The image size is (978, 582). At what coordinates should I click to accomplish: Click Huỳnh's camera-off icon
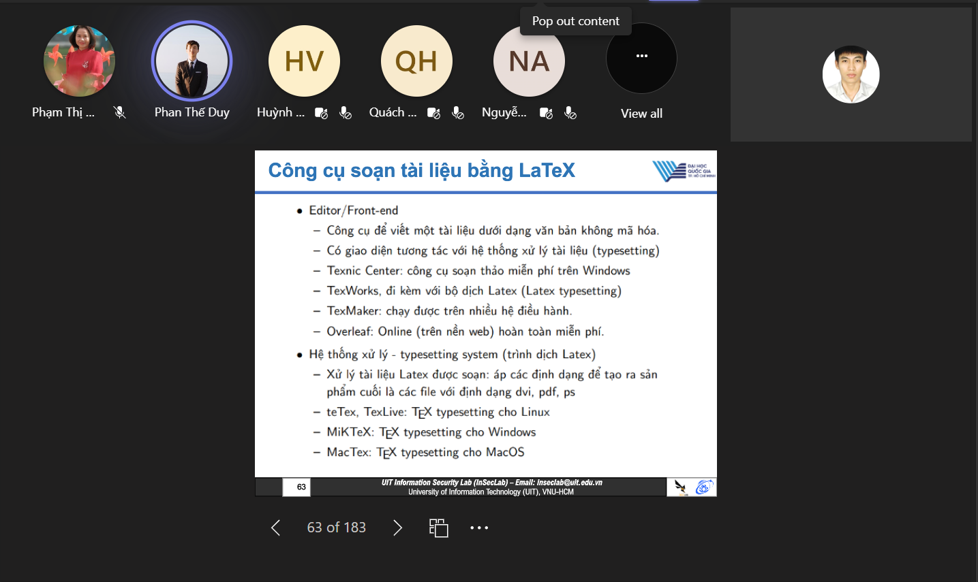pyautogui.click(x=321, y=113)
